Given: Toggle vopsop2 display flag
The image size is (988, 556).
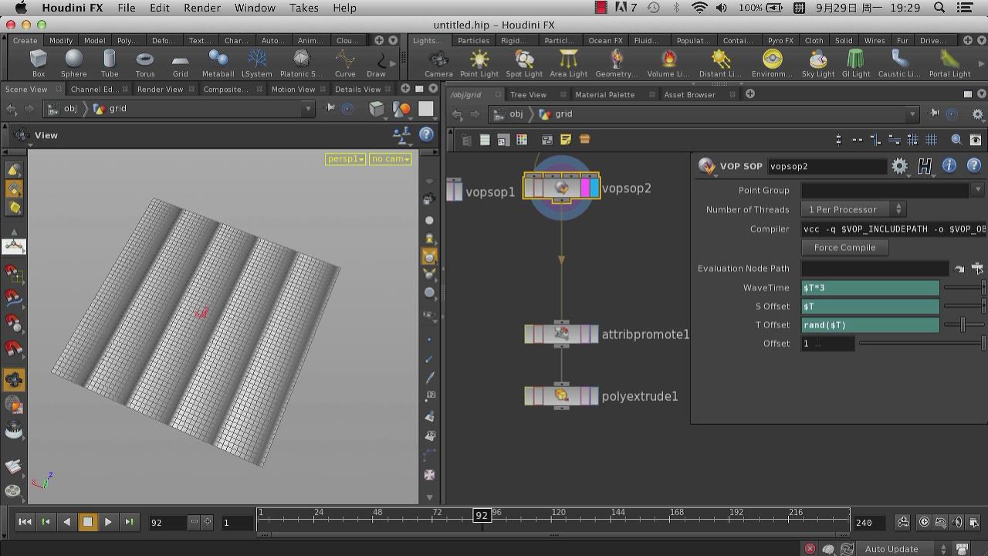Looking at the screenshot, I should (x=594, y=188).
